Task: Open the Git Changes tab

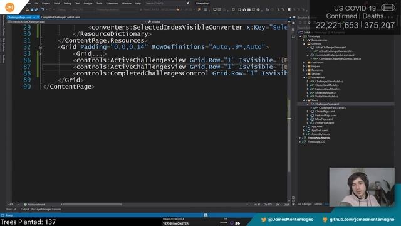Action: pos(305,204)
